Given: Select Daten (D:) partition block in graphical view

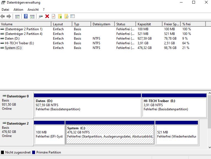Looking at the screenshot, I should pos(87,105).
